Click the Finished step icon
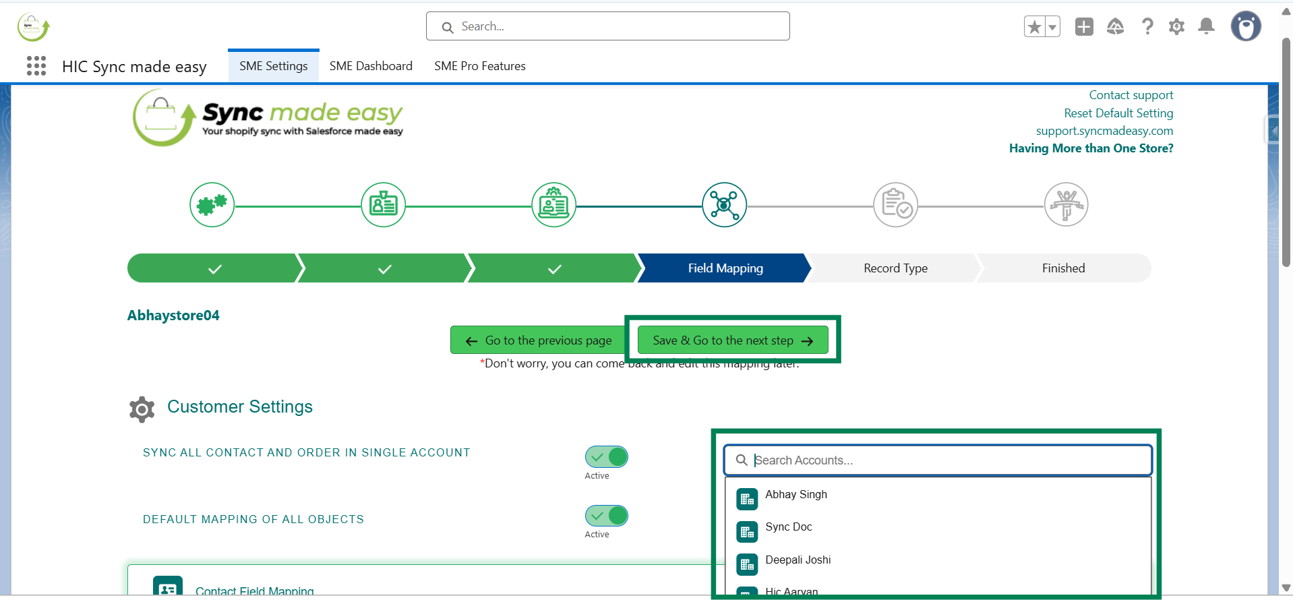The image size is (1293, 600). click(1066, 205)
